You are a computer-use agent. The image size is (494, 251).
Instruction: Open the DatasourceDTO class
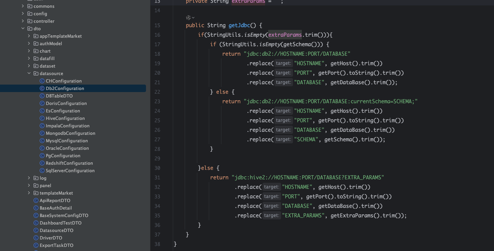[x=56, y=230]
